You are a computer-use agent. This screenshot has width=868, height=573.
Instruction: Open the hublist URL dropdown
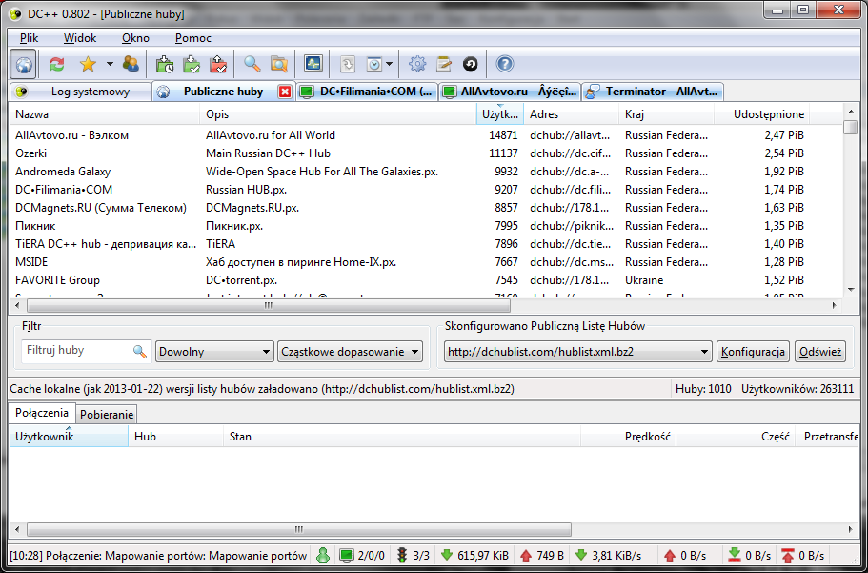click(x=578, y=352)
